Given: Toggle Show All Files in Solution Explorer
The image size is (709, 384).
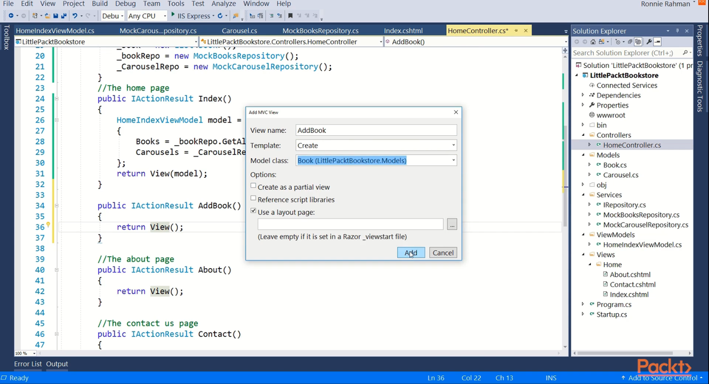Looking at the screenshot, I should point(638,42).
